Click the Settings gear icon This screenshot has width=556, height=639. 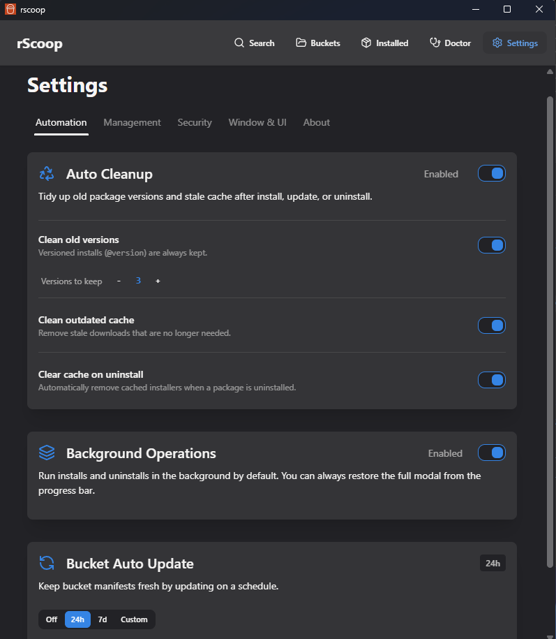point(497,43)
